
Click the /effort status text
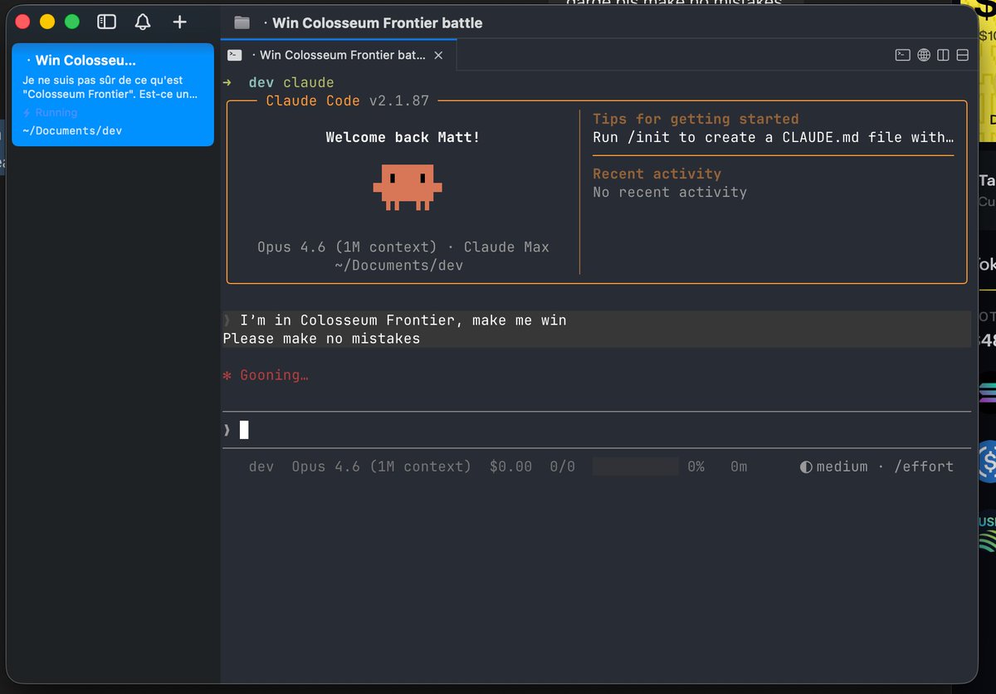pyautogui.click(x=924, y=467)
